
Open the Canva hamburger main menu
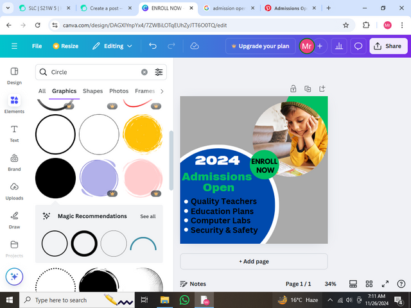pyautogui.click(x=14, y=46)
